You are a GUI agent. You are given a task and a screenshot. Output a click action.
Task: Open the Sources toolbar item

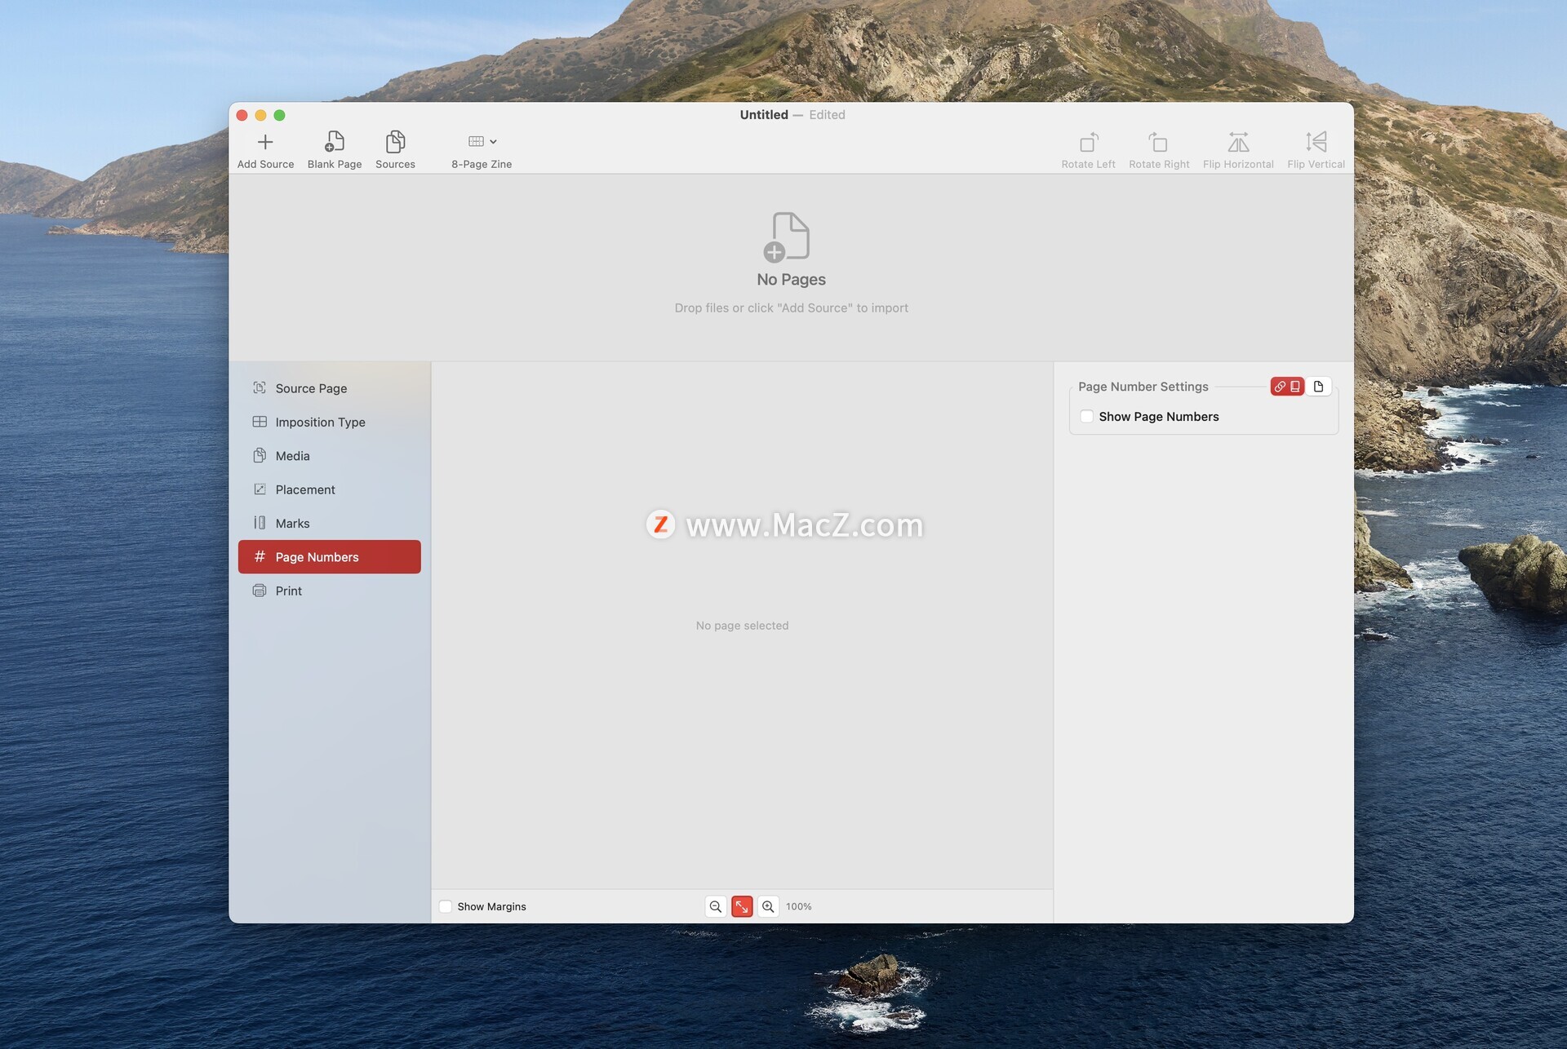tap(395, 142)
